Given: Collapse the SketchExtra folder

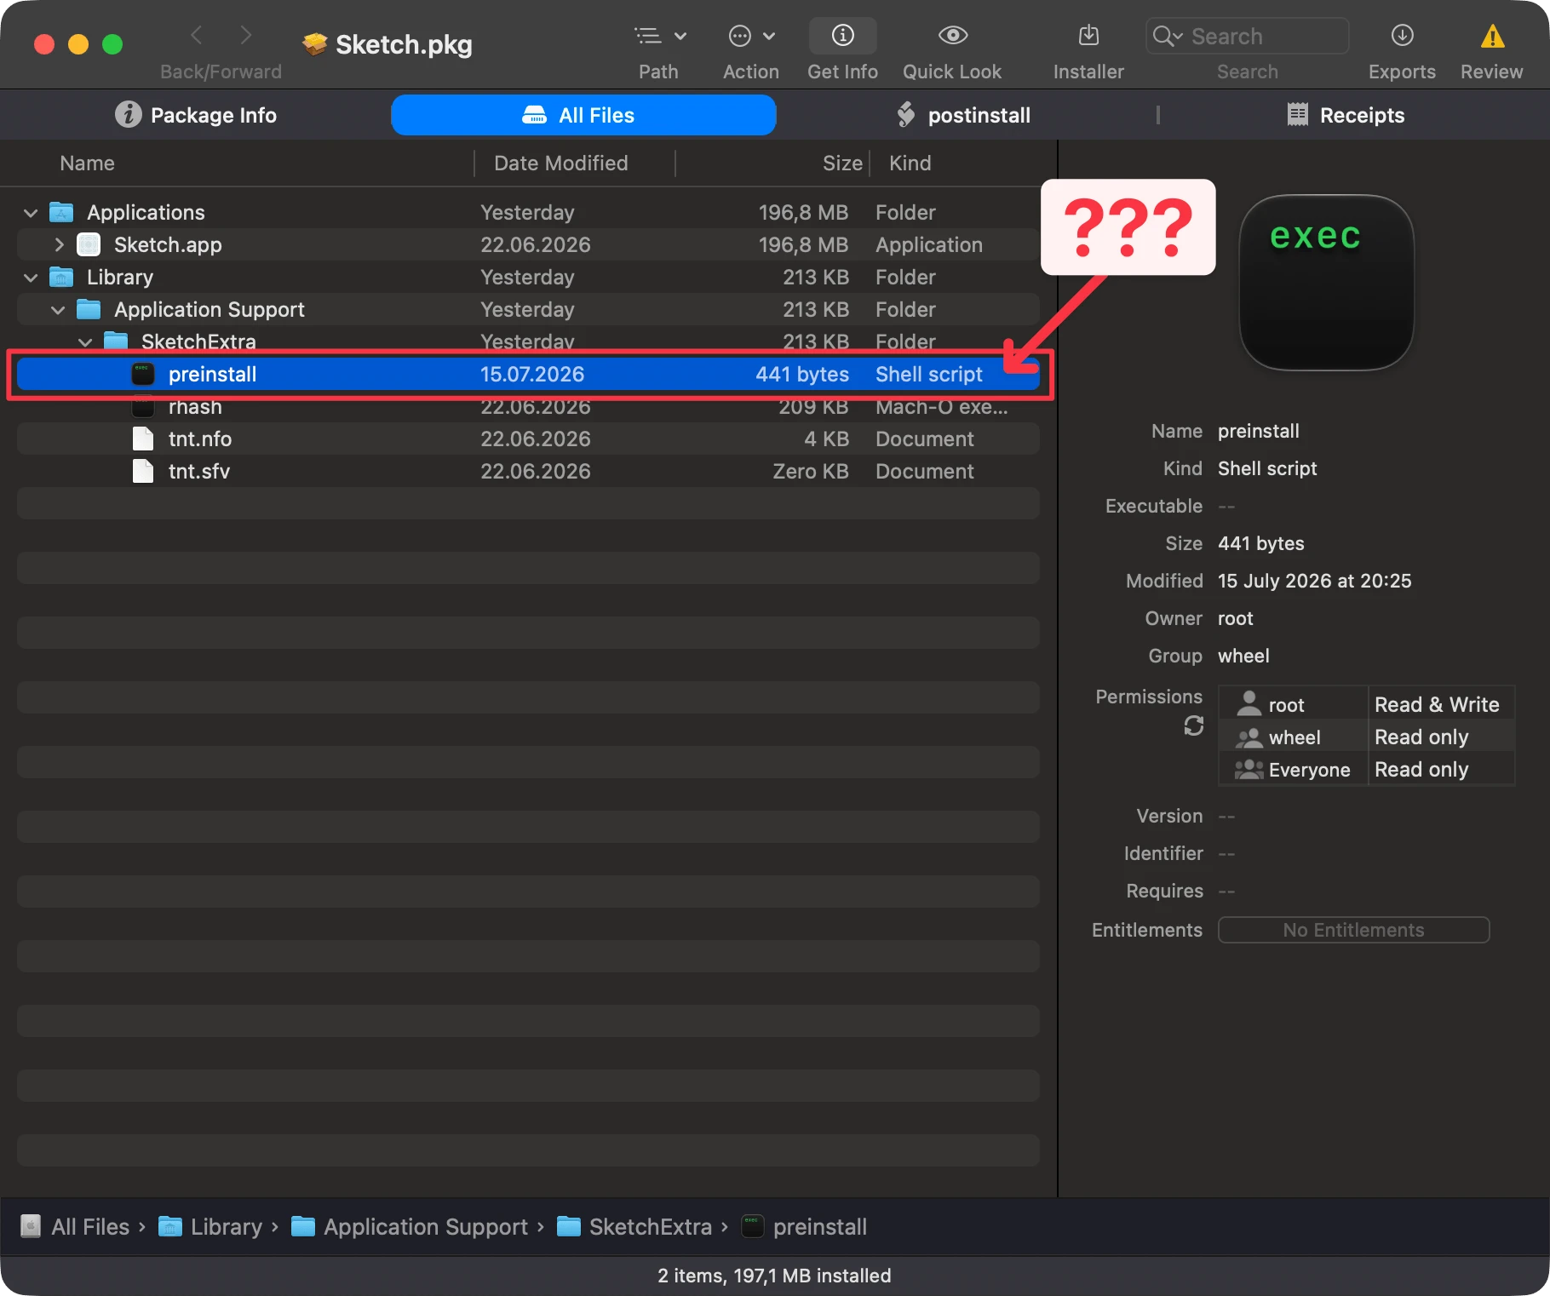Looking at the screenshot, I should 85,342.
